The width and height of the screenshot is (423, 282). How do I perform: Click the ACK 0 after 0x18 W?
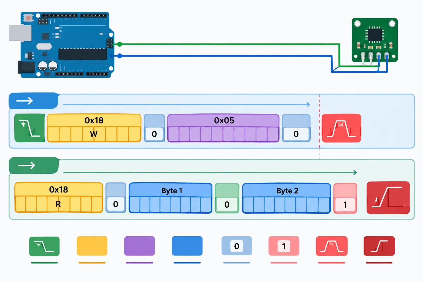154,128
